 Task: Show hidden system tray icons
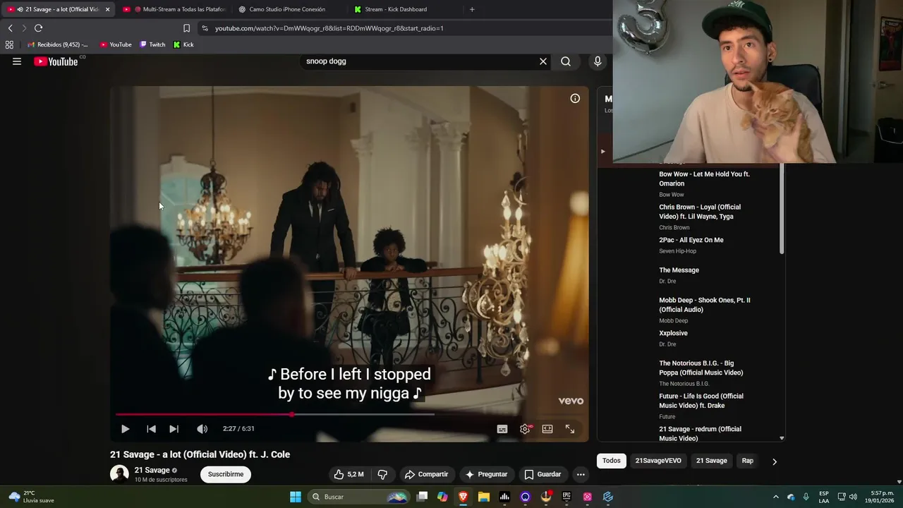(776, 497)
